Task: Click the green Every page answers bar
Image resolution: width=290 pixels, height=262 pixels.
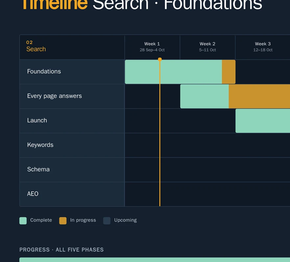Action: (x=205, y=96)
